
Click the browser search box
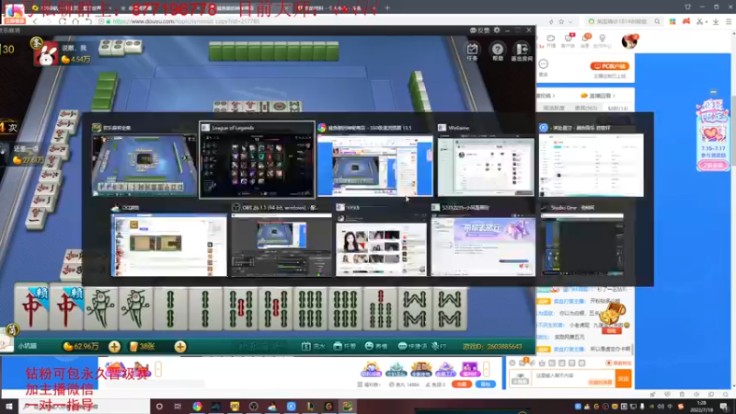point(623,21)
